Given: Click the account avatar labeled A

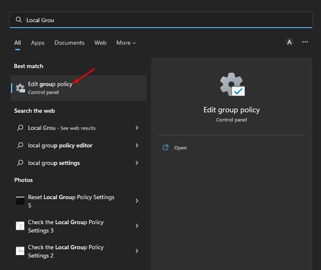Looking at the screenshot, I should click(x=289, y=42).
